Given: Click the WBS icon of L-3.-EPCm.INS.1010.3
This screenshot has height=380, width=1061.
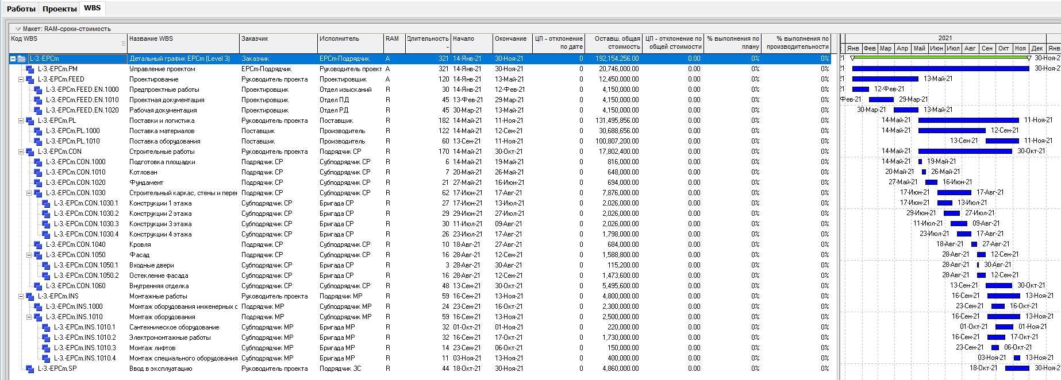Looking at the screenshot, I should [46, 348].
